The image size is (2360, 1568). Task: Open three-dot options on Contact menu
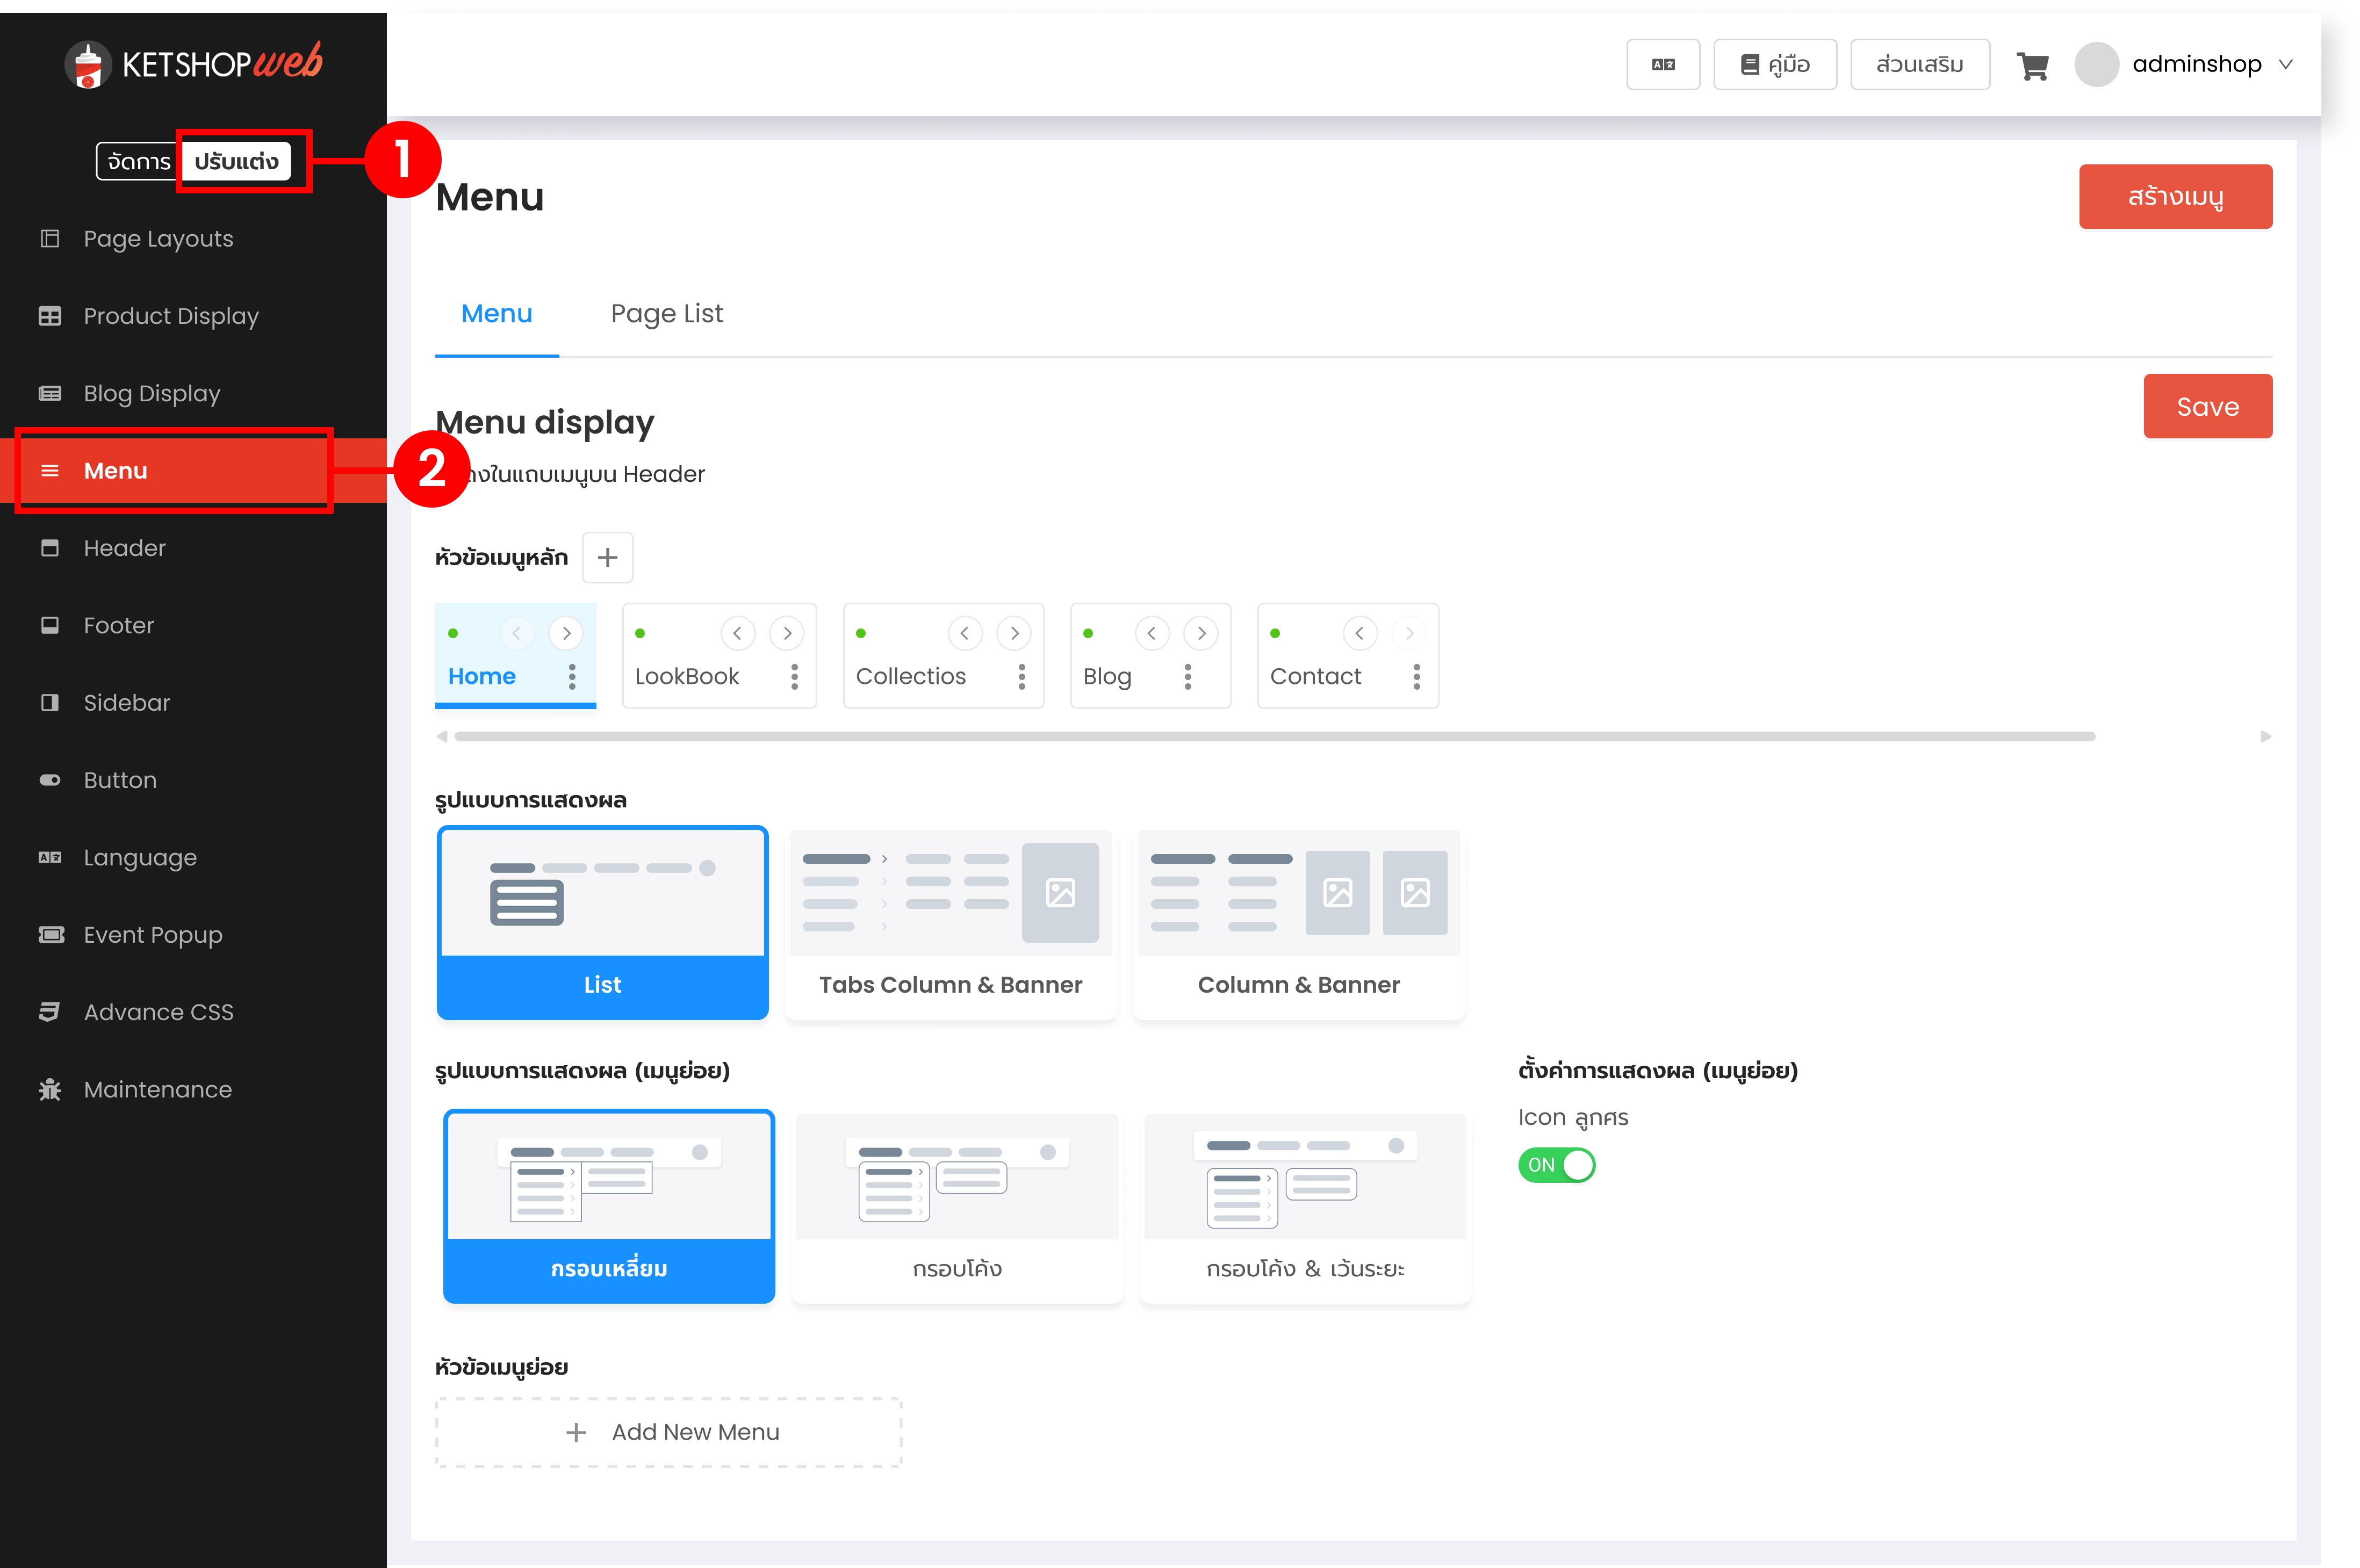click(1416, 677)
